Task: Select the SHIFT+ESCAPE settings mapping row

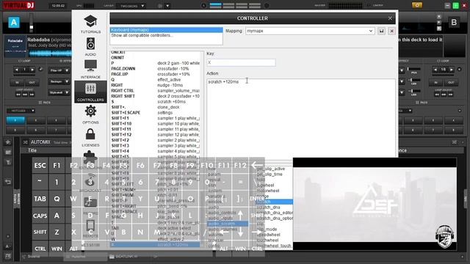Action: 155,112
